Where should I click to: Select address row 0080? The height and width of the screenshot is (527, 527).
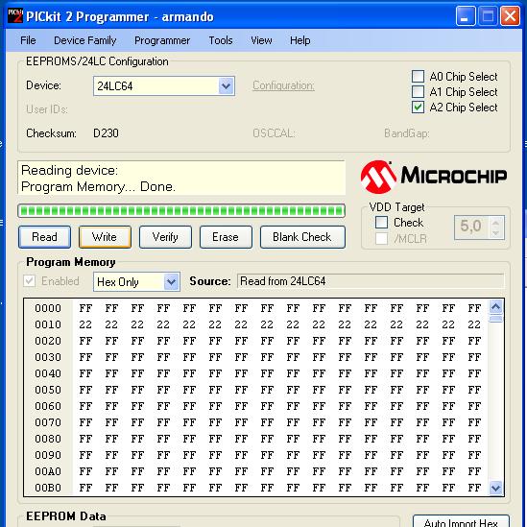point(48,439)
